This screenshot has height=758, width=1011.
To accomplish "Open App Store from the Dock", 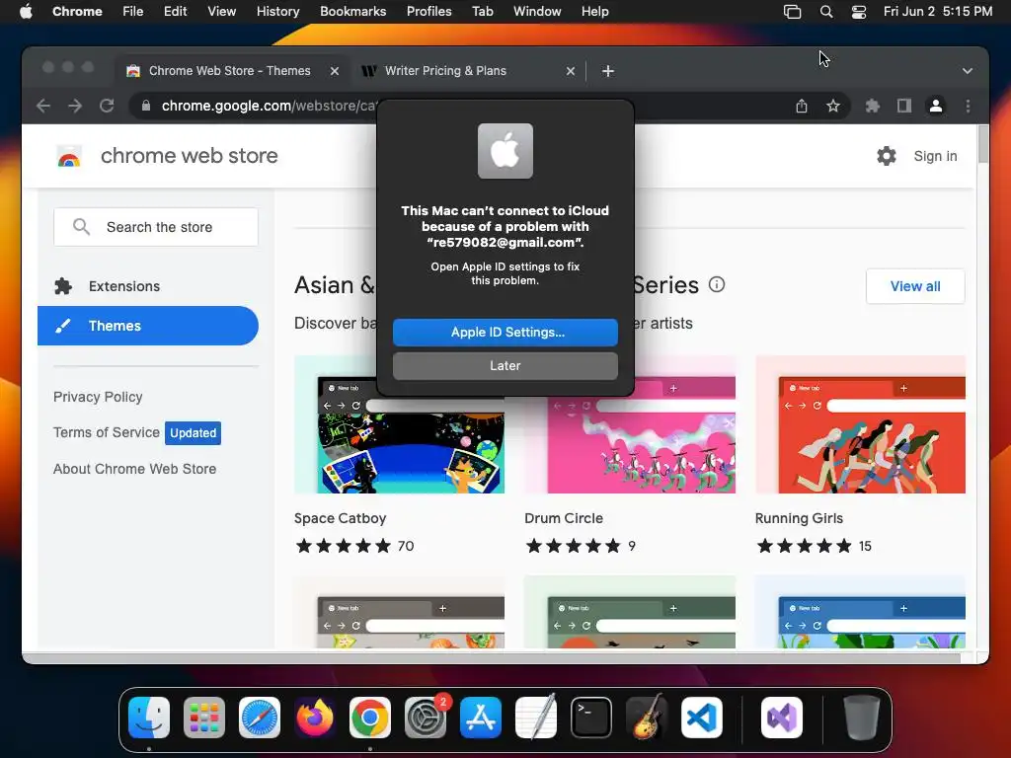I will 481,718.
